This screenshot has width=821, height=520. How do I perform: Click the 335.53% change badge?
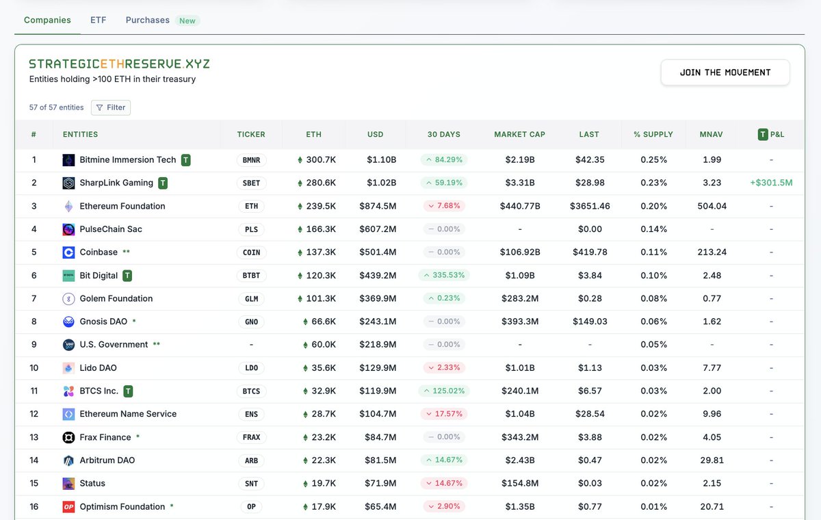tap(444, 275)
